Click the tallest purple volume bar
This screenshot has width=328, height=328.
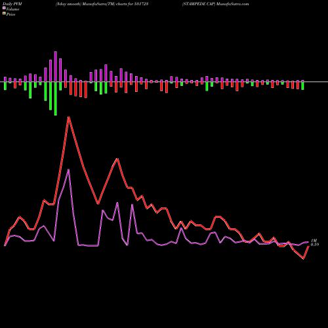pos(56,67)
